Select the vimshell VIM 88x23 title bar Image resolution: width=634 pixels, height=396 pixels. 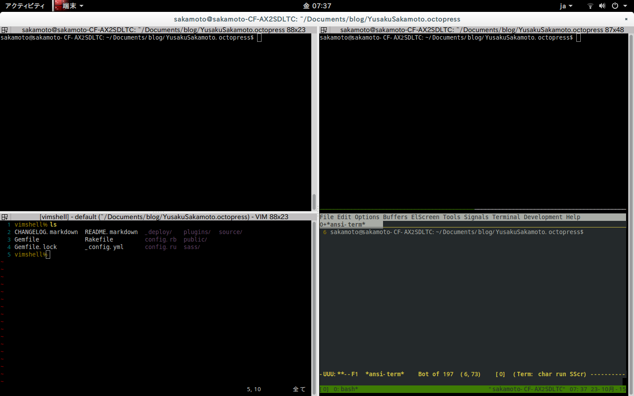pos(163,217)
